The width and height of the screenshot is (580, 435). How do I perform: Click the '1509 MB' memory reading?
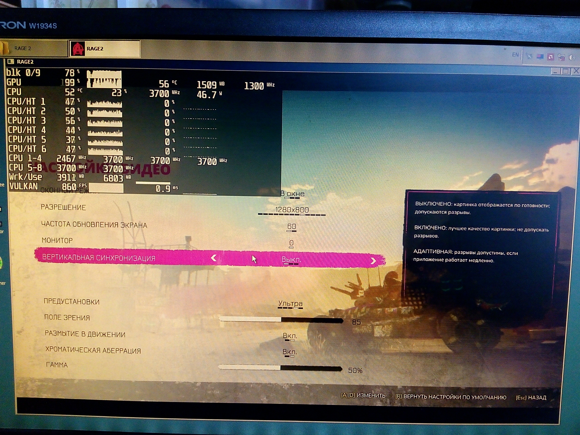click(x=211, y=85)
